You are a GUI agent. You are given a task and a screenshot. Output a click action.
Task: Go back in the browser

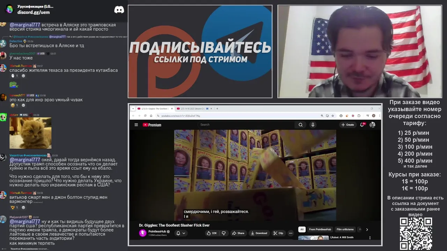[133, 116]
